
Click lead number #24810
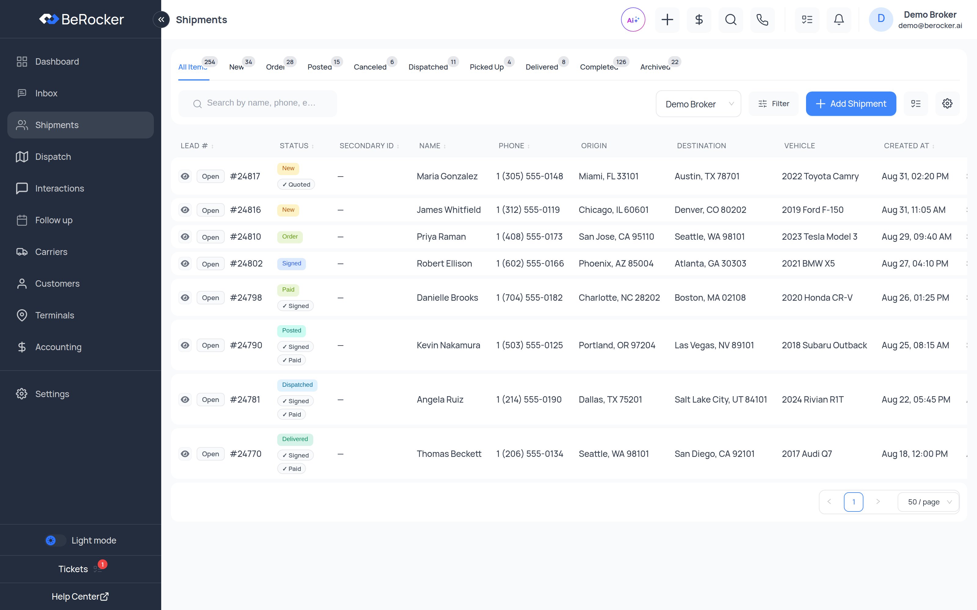click(245, 237)
